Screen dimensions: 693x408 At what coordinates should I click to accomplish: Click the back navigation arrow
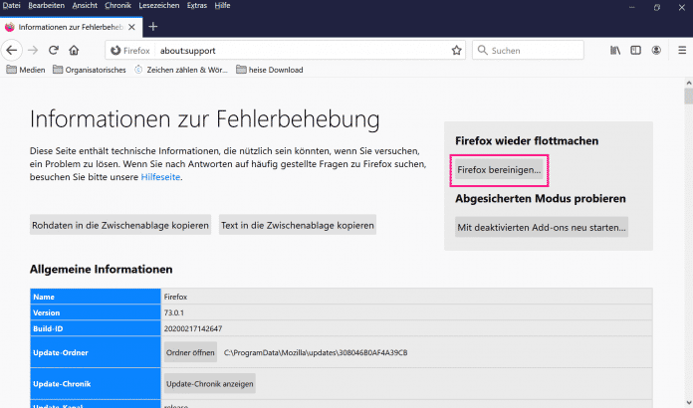11,49
